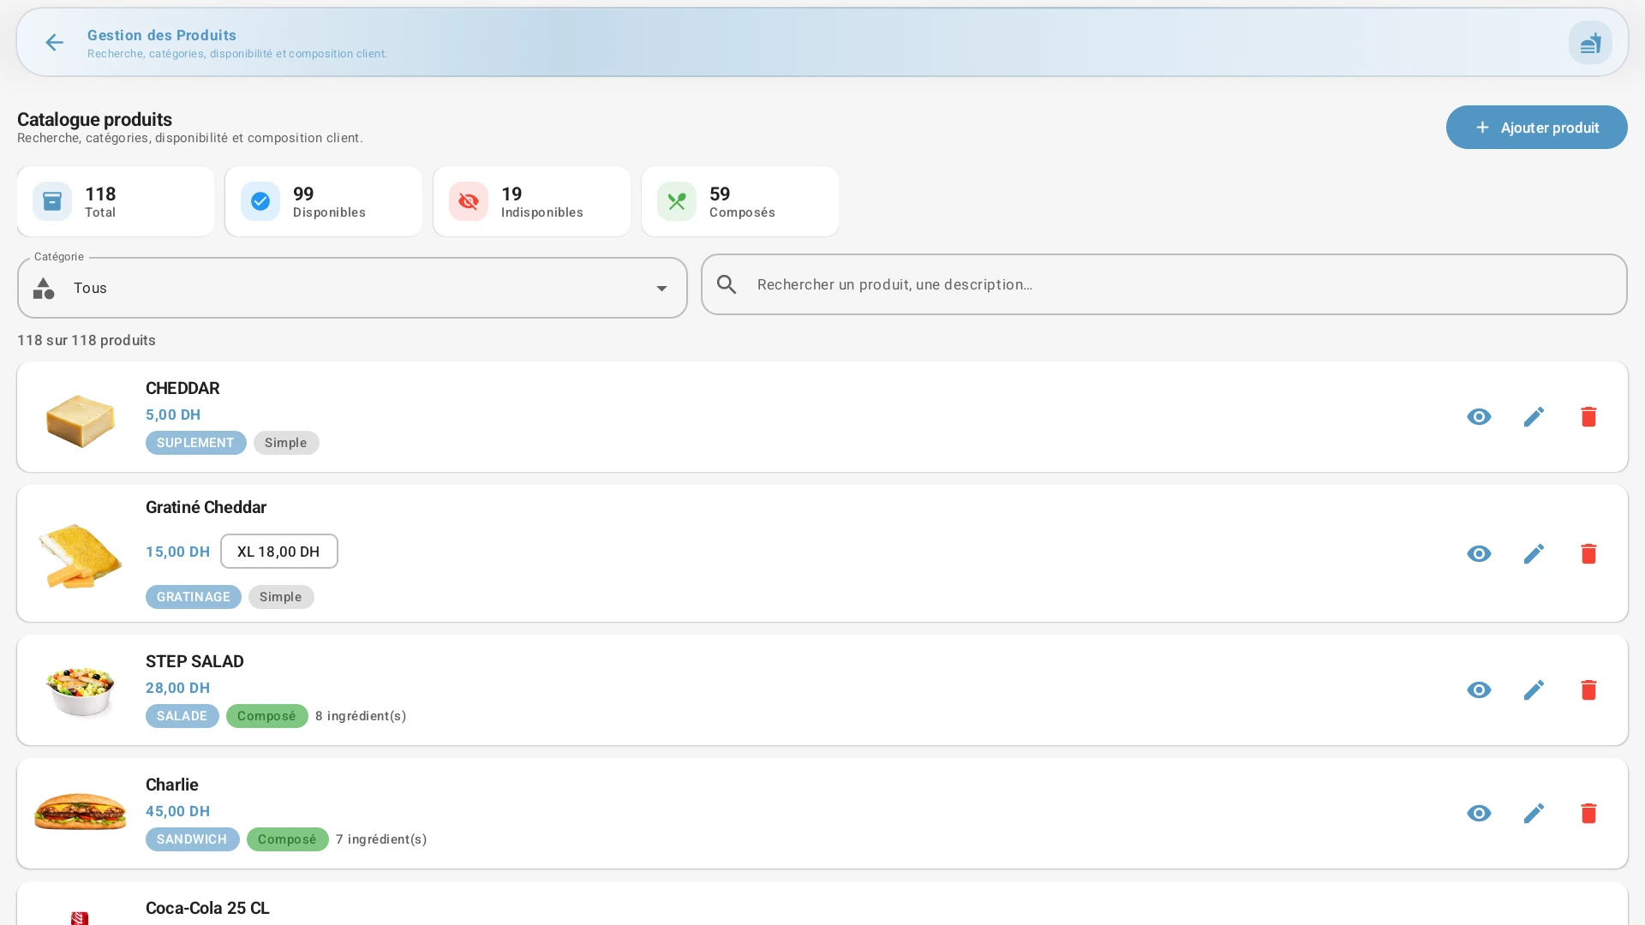Toggle visibility of Charlie
Image resolution: width=1645 pixels, height=925 pixels.
[x=1479, y=814]
